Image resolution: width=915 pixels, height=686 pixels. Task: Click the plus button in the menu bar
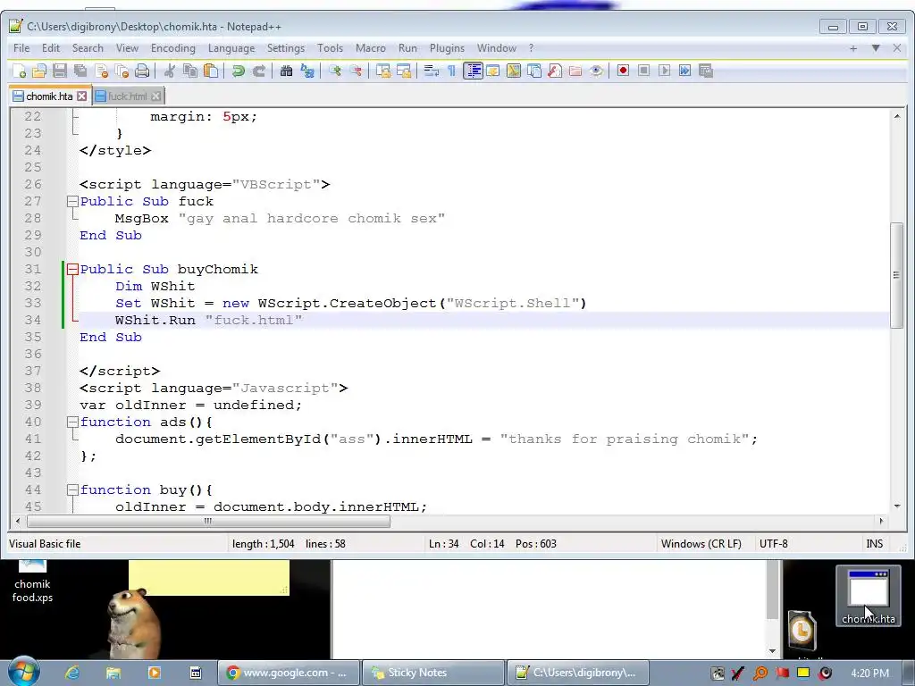853,48
